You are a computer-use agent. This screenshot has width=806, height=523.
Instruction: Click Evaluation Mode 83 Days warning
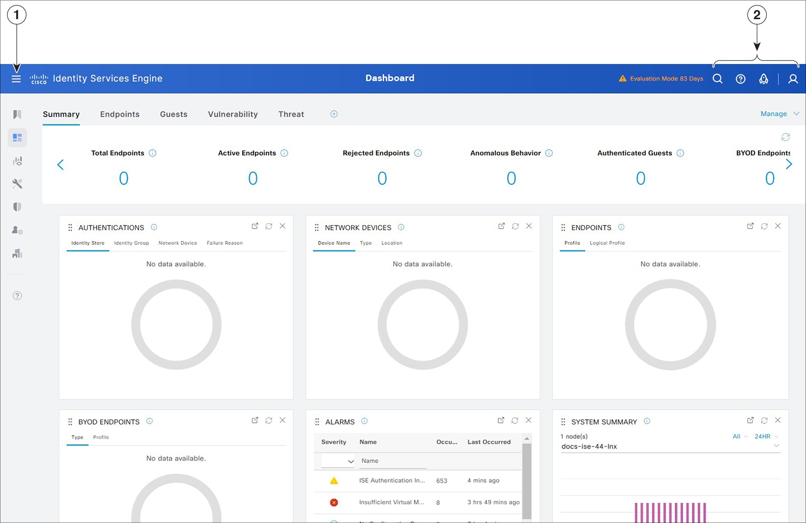[661, 79]
